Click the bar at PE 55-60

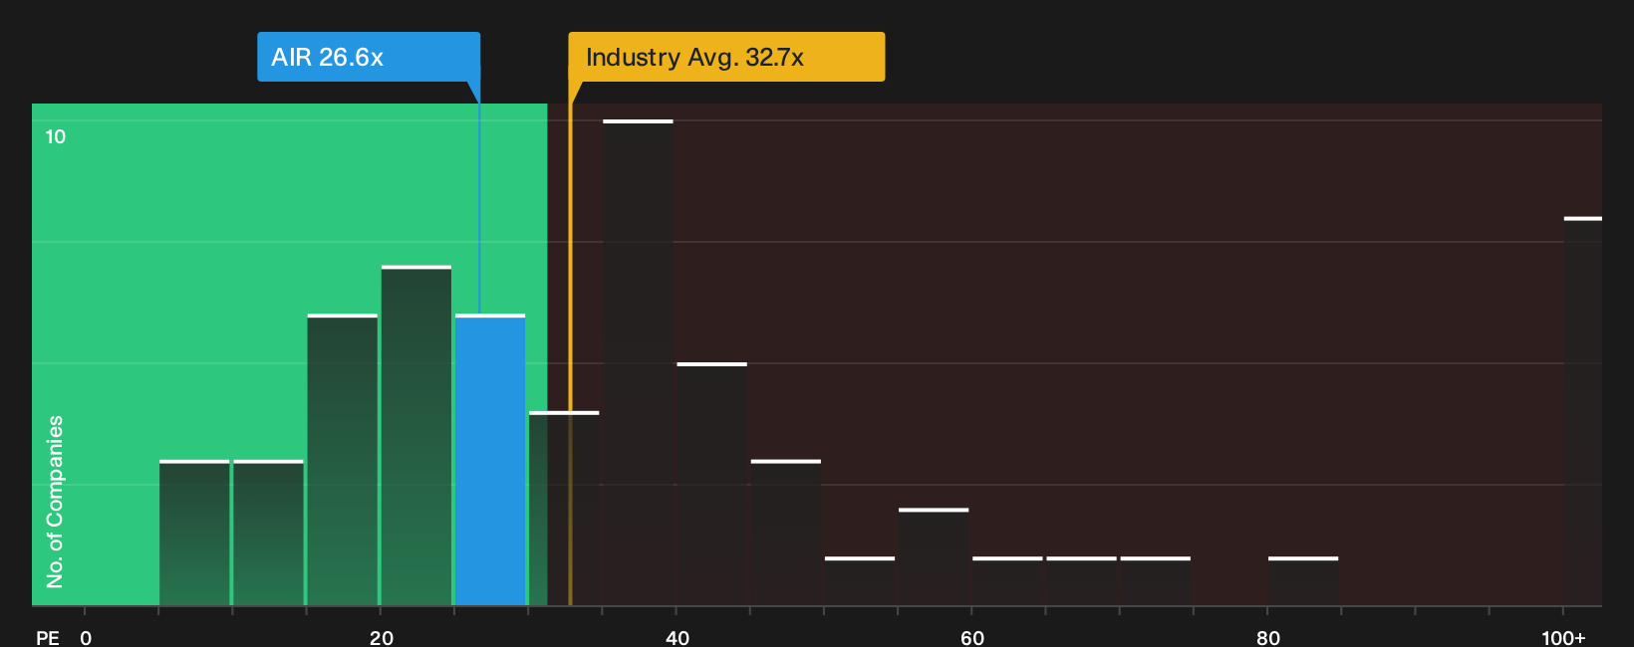(934, 556)
